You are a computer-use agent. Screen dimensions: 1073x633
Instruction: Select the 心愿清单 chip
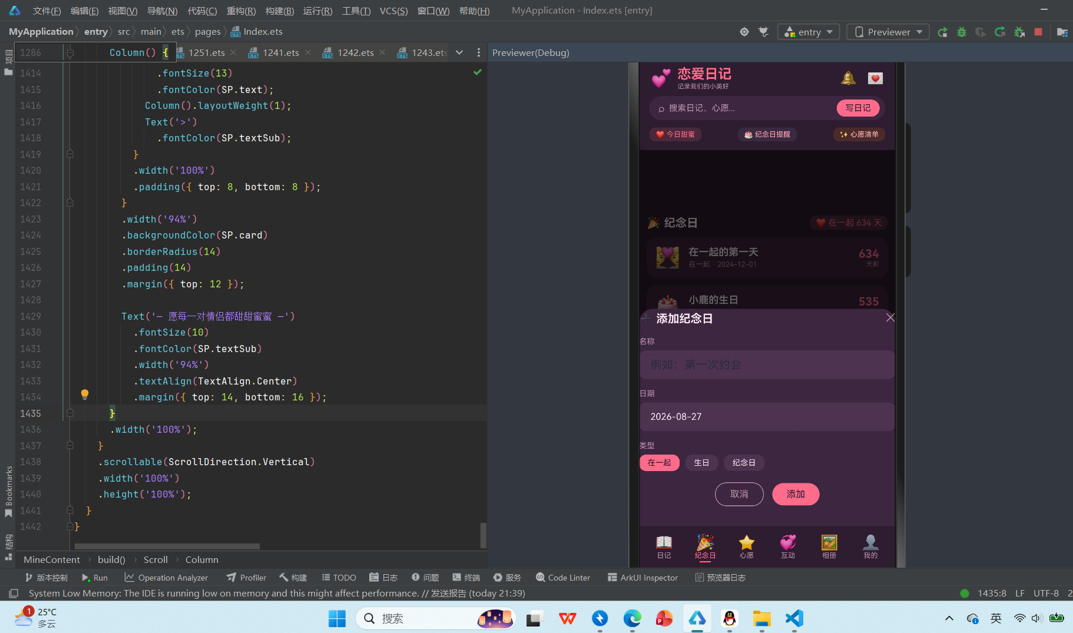[859, 134]
